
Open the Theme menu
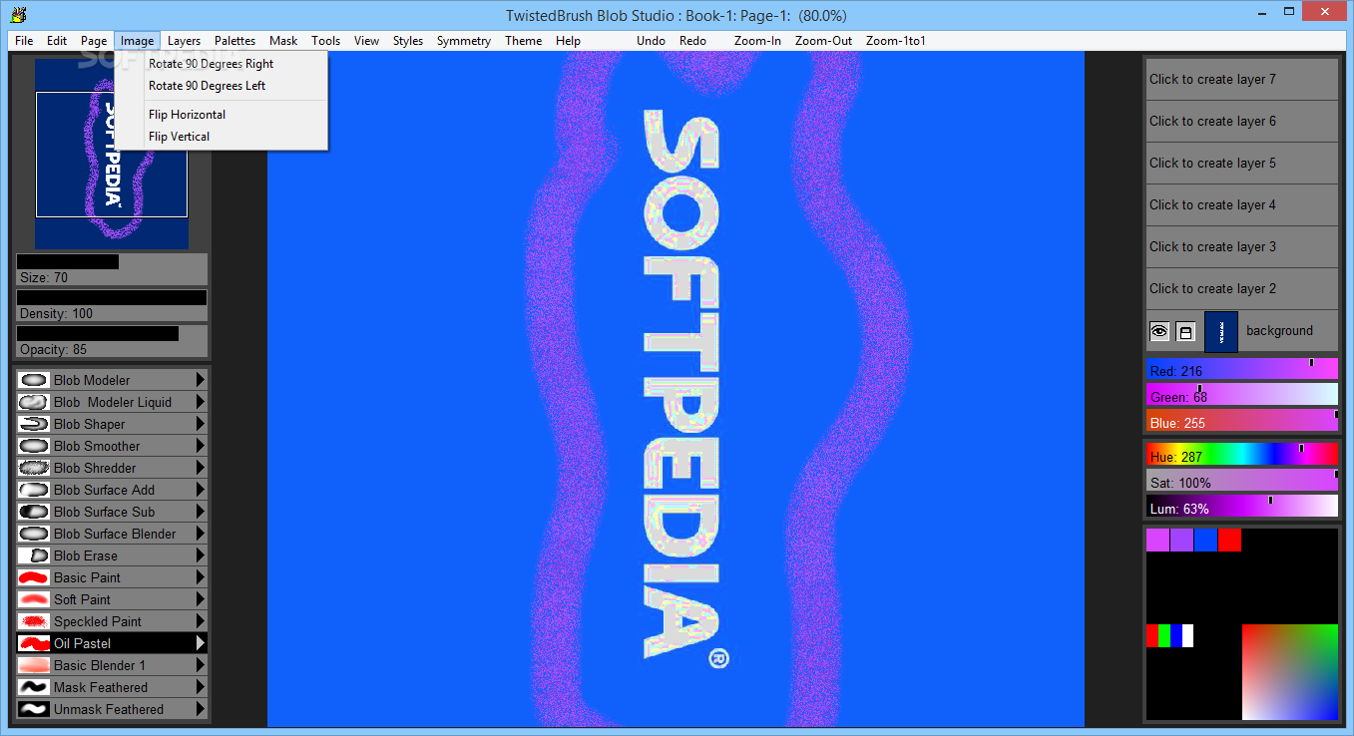tap(523, 41)
